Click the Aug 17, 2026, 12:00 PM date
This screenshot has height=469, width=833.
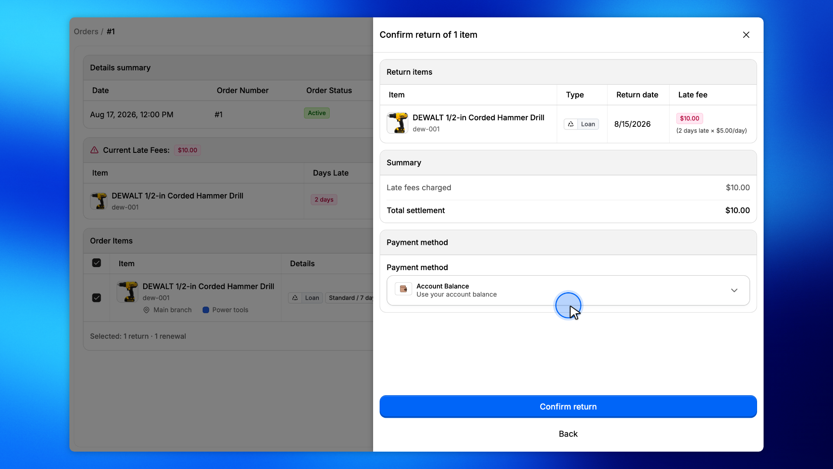(x=131, y=115)
